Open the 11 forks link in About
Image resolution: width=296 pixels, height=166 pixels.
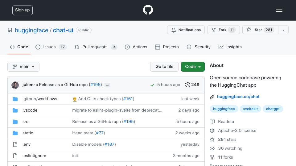(x=221, y=157)
